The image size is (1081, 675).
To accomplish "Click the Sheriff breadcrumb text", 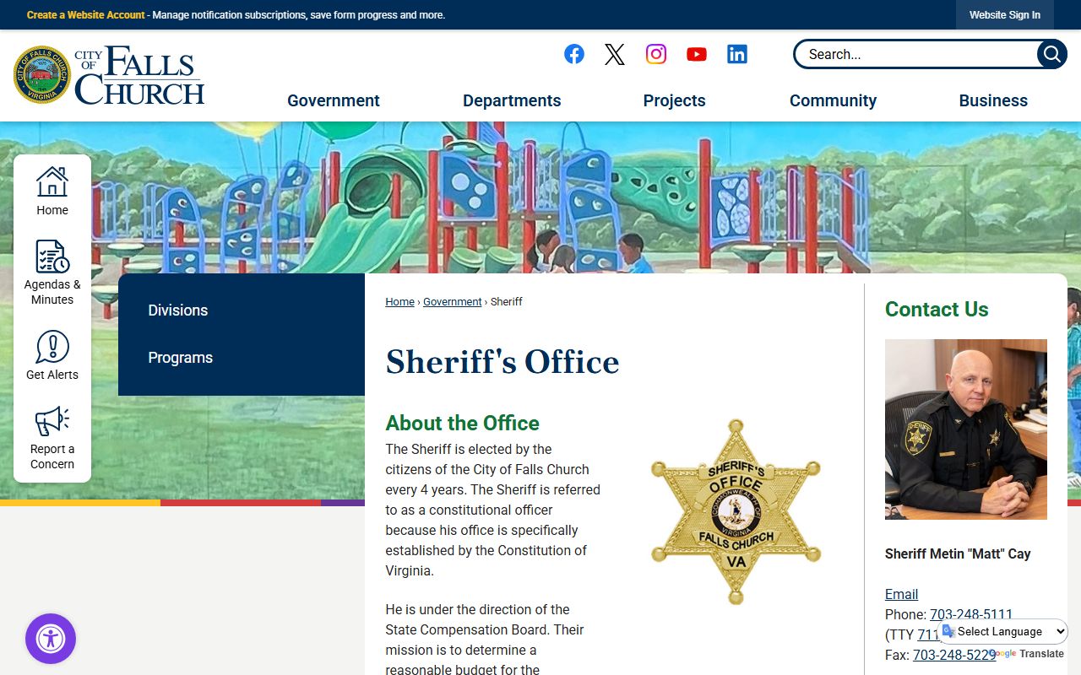I will [507, 302].
